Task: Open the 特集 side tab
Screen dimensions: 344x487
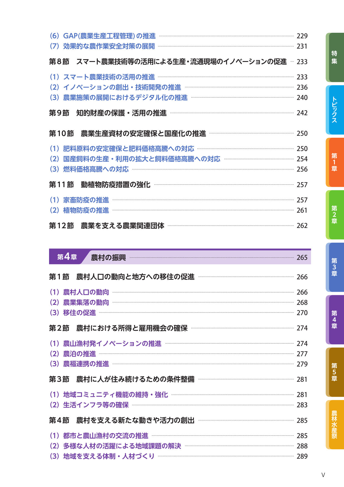Action: click(x=335, y=57)
